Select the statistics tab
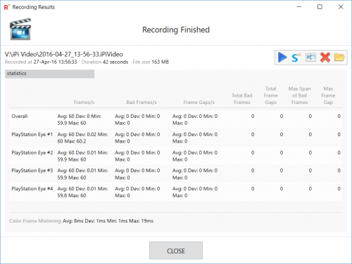Screen dimensions: 352x264 49,74
